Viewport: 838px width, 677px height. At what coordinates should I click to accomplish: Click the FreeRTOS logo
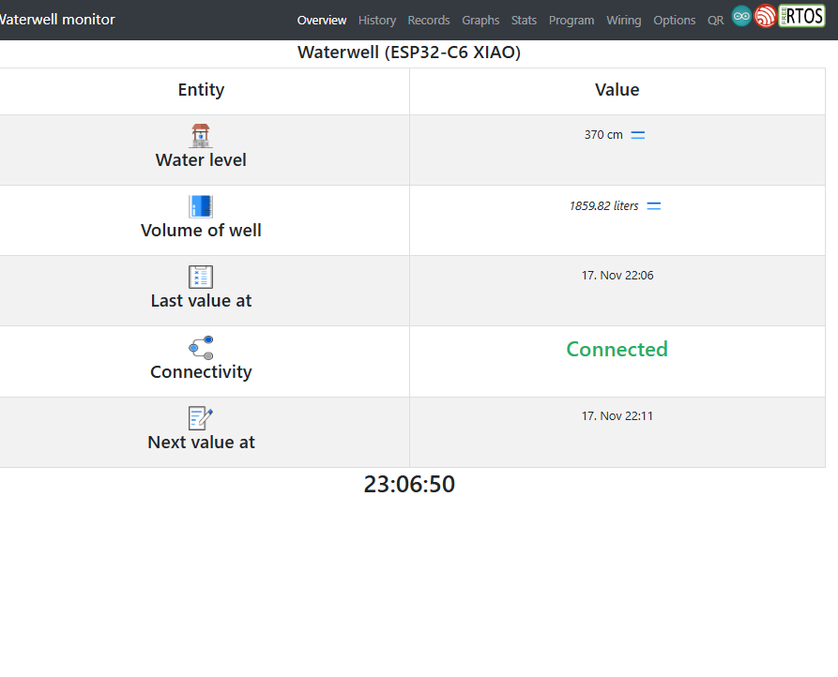click(801, 16)
